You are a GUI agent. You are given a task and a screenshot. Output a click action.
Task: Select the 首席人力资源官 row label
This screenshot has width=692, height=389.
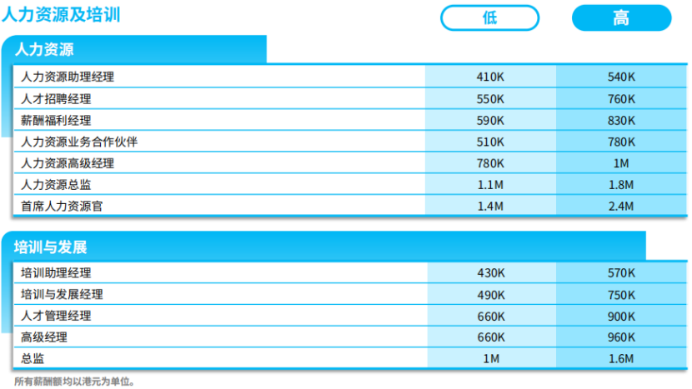tap(62, 206)
